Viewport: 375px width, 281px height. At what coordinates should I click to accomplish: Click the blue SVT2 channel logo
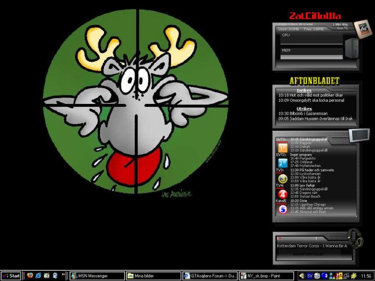283,164
